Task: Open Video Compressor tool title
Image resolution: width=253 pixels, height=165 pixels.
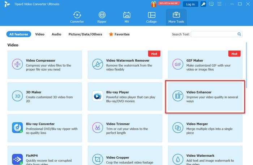Action: (40, 61)
